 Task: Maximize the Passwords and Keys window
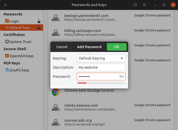(164, 5)
